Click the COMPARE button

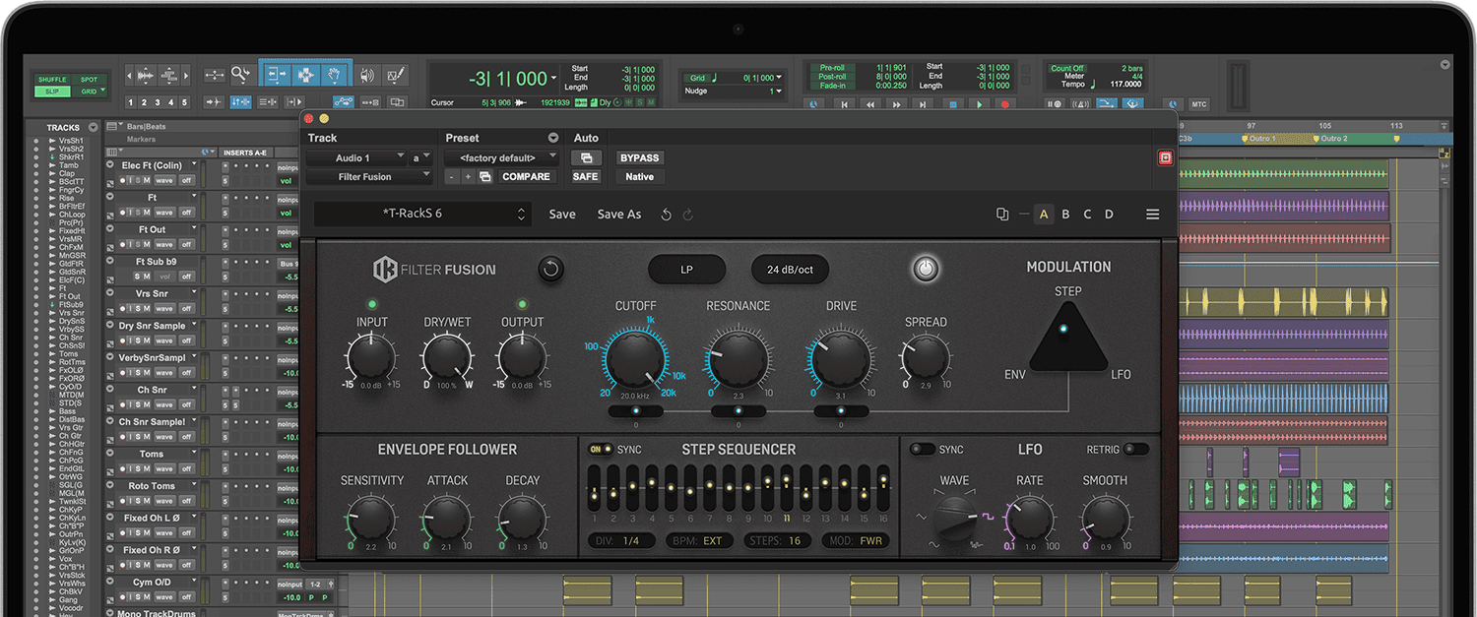526,177
